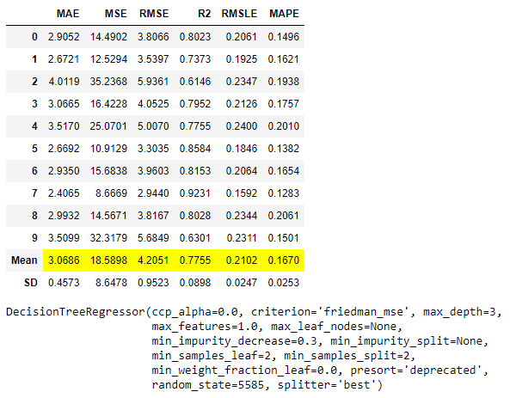Select R2 value 0.8023

pos(195,37)
